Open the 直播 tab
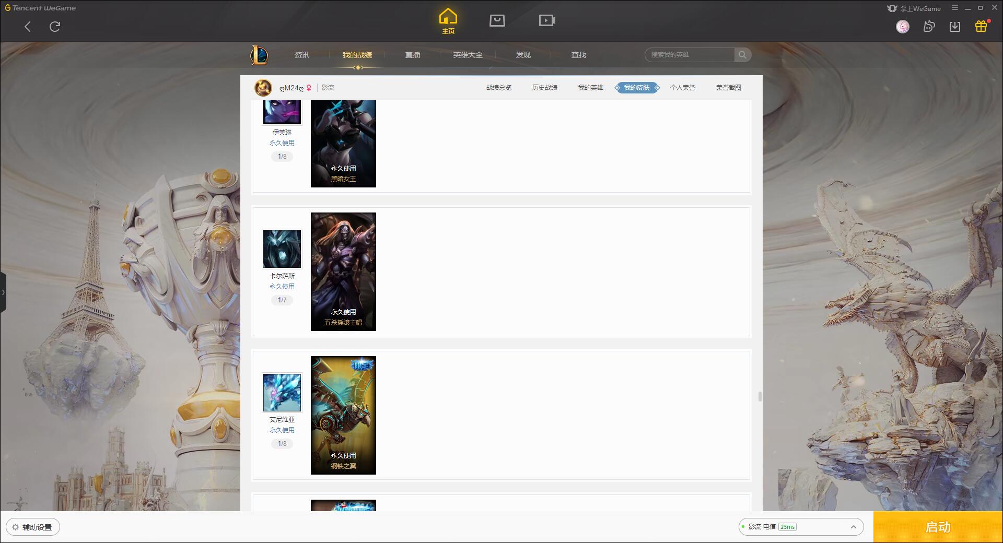The image size is (1003, 543). coord(413,55)
